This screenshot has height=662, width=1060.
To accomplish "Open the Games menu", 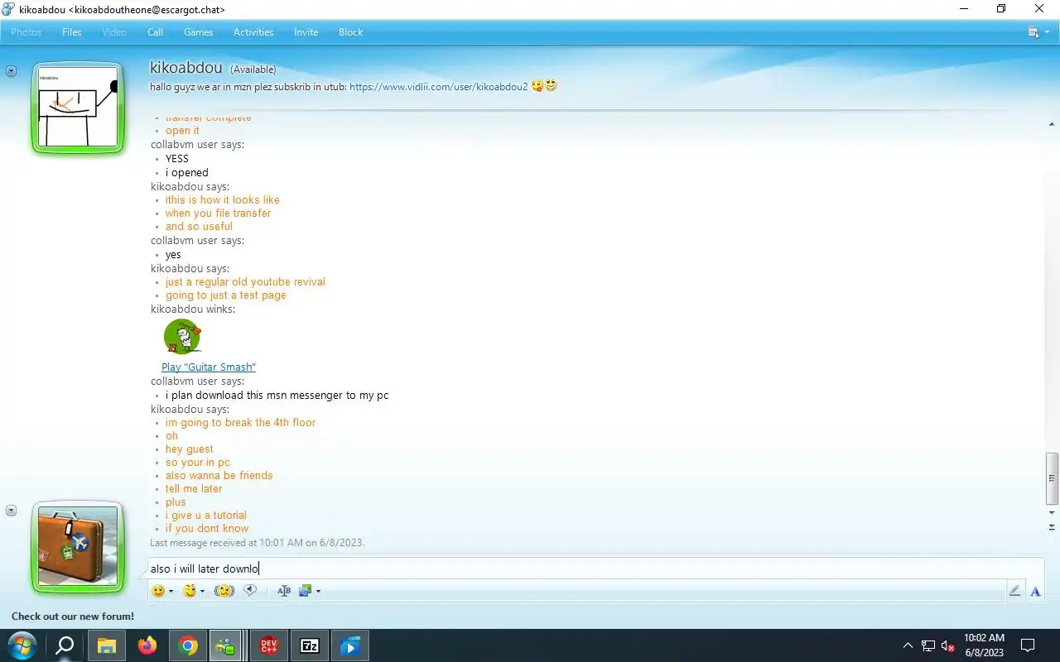I will [199, 32].
